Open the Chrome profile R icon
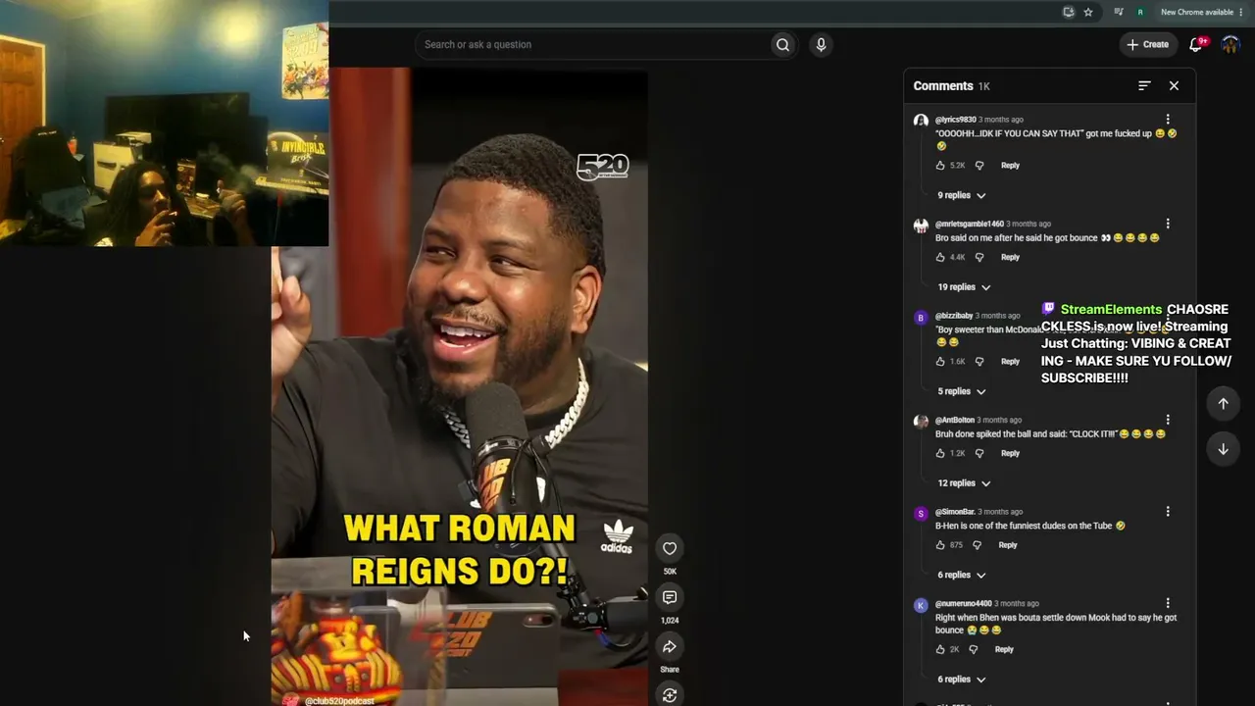 [x=1140, y=12]
